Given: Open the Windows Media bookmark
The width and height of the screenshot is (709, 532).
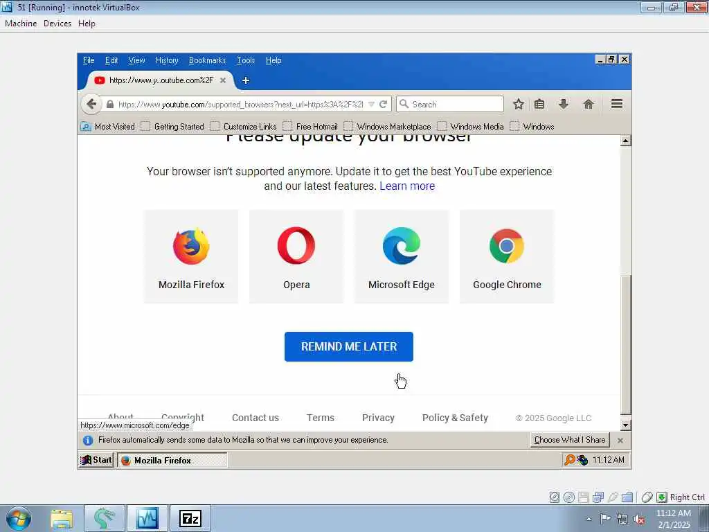Looking at the screenshot, I should pos(471,127).
